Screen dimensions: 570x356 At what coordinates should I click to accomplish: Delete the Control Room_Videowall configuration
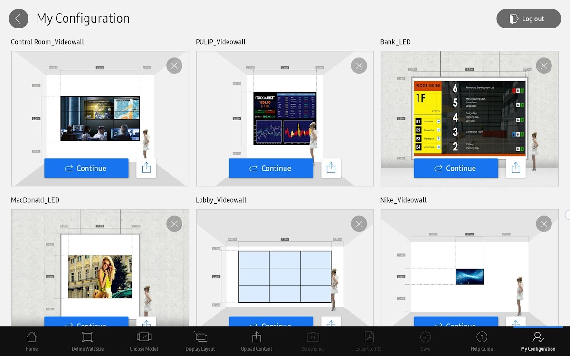[174, 66]
